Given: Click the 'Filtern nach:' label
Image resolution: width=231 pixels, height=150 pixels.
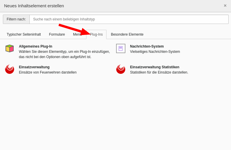Looking at the screenshot, I should (x=16, y=19).
